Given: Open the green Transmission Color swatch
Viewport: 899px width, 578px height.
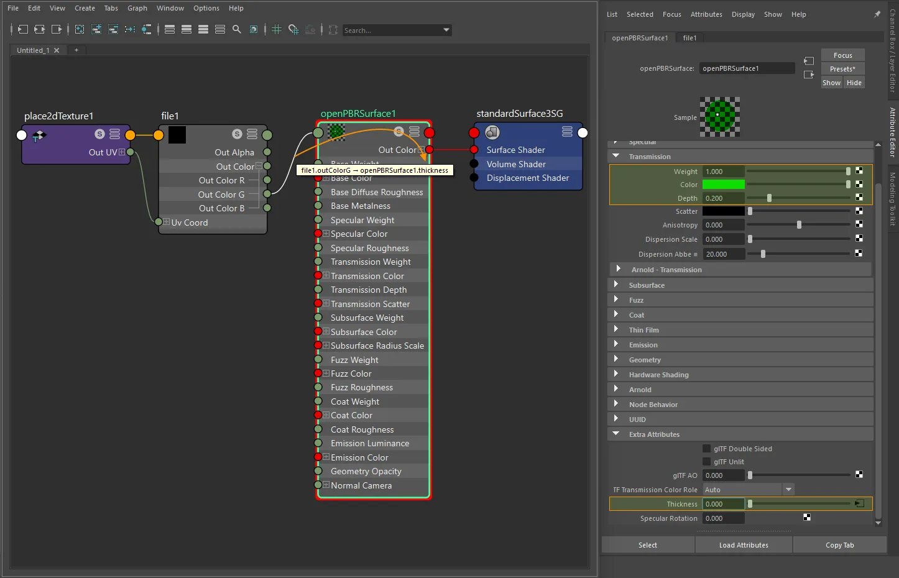Looking at the screenshot, I should (x=724, y=185).
